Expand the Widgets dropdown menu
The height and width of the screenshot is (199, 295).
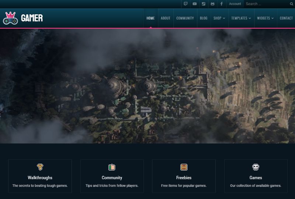265,18
